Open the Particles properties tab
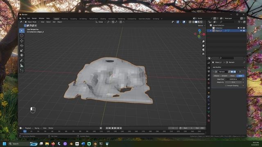The height and width of the screenshot is (147, 262). [x=209, y=100]
